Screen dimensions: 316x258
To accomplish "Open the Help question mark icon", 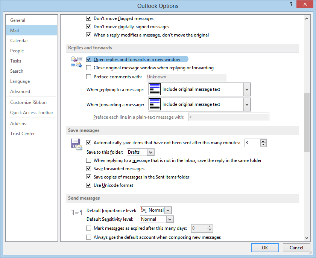I will pos(291,4).
